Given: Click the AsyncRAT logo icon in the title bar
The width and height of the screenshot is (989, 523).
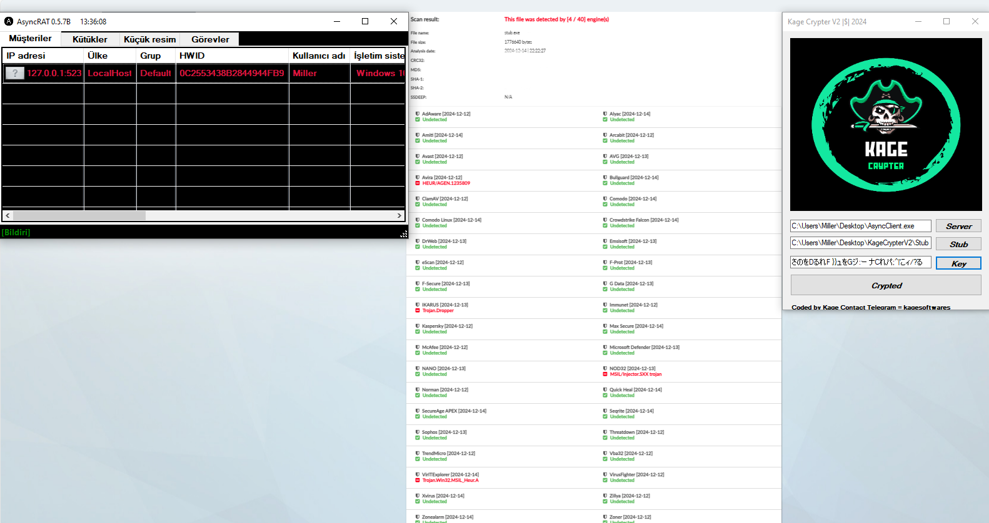Looking at the screenshot, I should (9, 21).
